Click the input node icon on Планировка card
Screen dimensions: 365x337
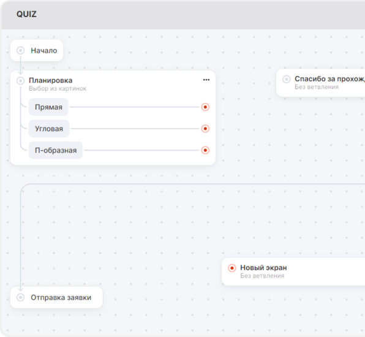(x=20, y=81)
